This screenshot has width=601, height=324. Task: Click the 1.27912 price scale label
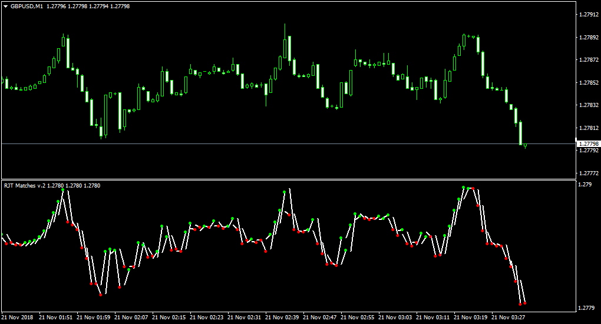(x=589, y=15)
